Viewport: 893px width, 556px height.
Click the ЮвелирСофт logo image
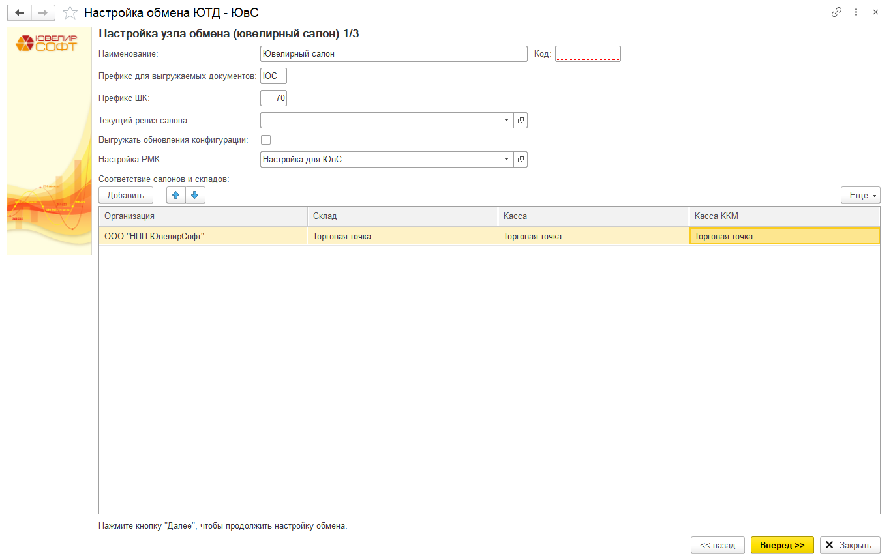coord(47,43)
